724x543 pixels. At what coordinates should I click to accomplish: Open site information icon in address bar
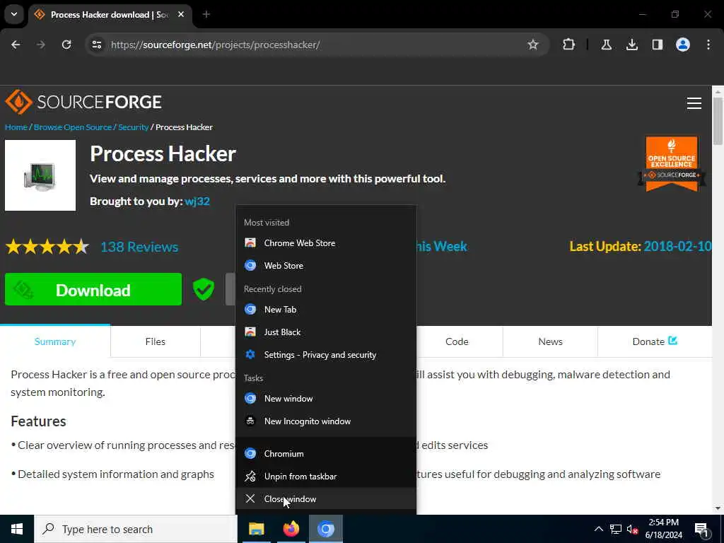point(96,45)
